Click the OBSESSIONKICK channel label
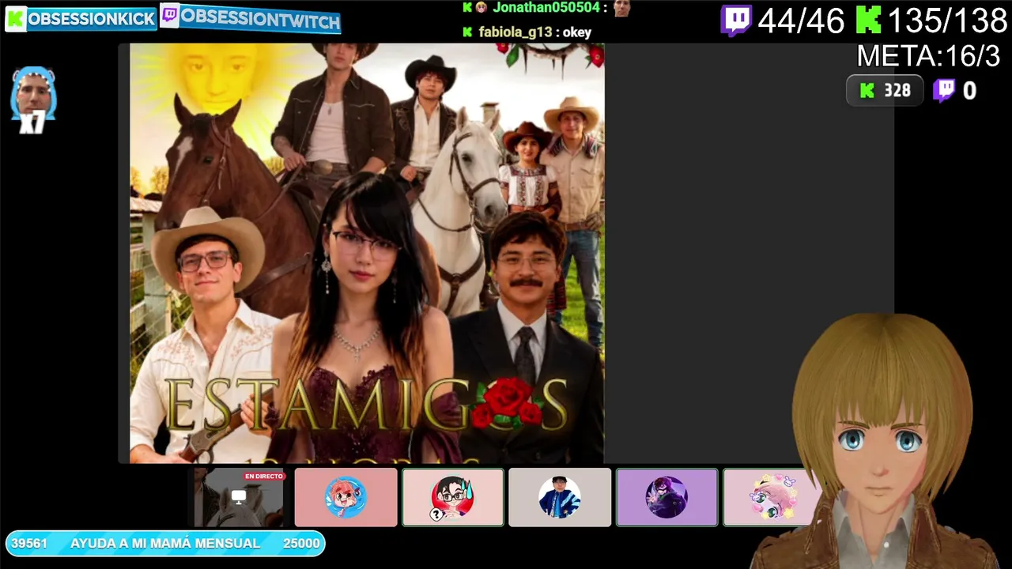 pos(92,20)
